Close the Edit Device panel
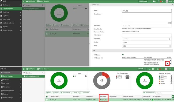This screenshot has height=102, width=174. click(x=172, y=5)
